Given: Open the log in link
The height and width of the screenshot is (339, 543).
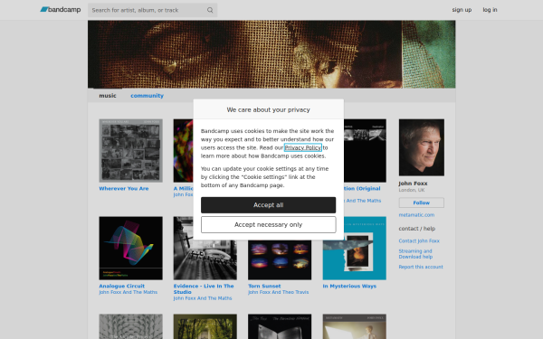Looking at the screenshot, I should [490, 10].
